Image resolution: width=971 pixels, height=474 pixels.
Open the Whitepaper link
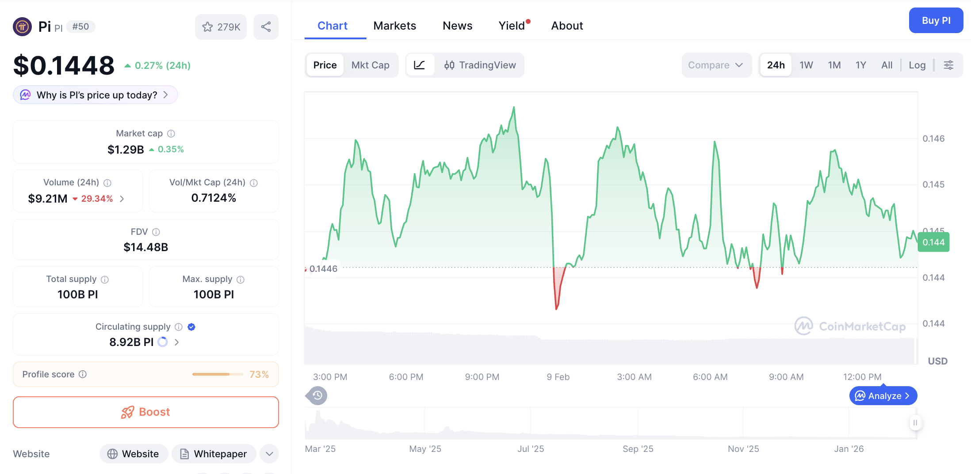pos(214,454)
